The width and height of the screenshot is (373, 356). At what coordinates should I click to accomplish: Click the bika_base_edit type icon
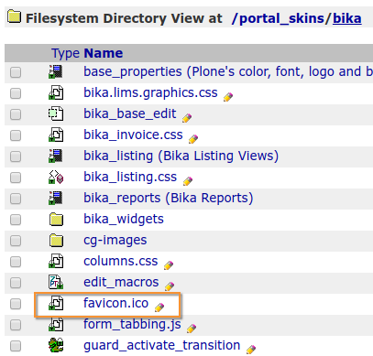(x=56, y=113)
